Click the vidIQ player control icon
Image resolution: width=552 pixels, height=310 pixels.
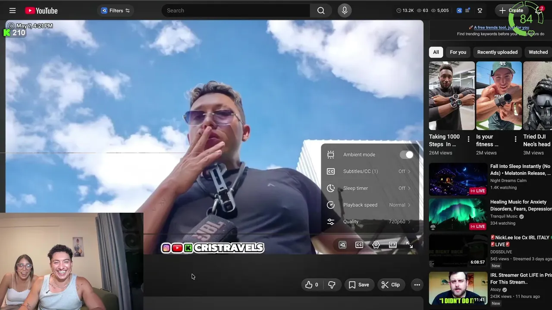(x=342, y=245)
